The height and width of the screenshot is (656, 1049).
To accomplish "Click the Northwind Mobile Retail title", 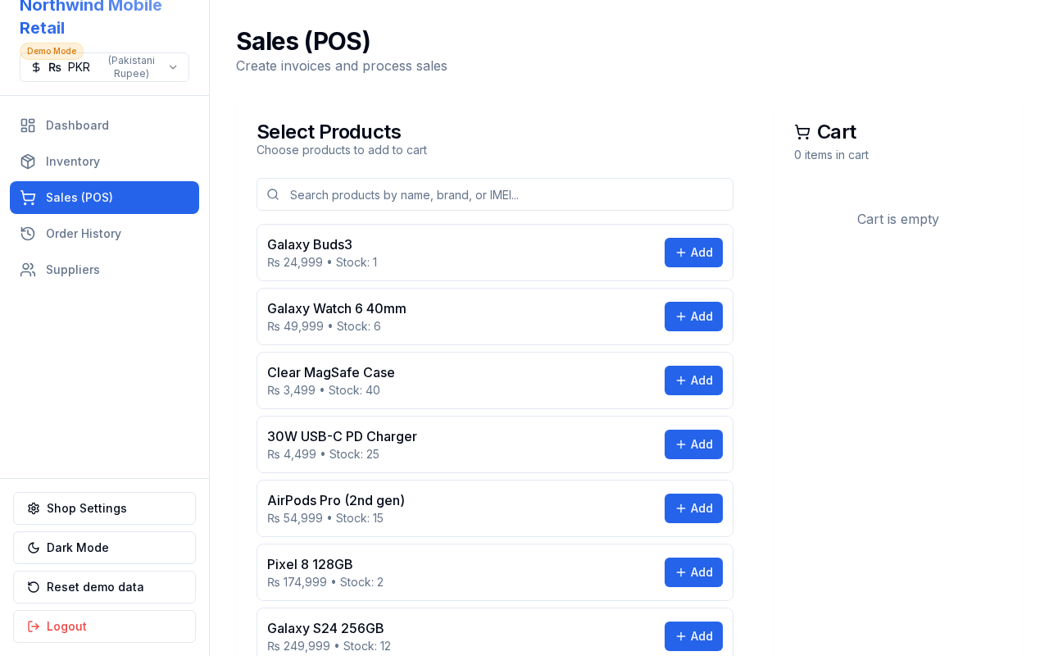I will (x=91, y=16).
